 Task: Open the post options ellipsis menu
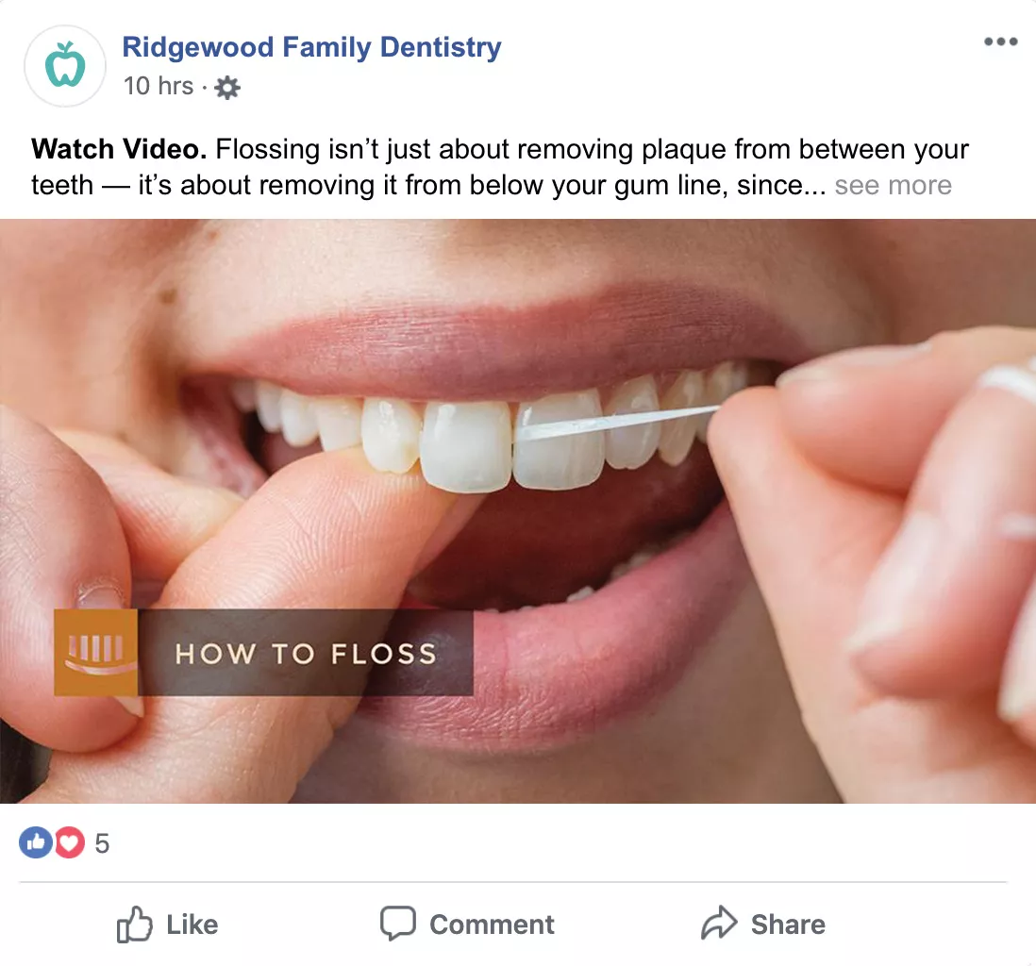[1000, 41]
